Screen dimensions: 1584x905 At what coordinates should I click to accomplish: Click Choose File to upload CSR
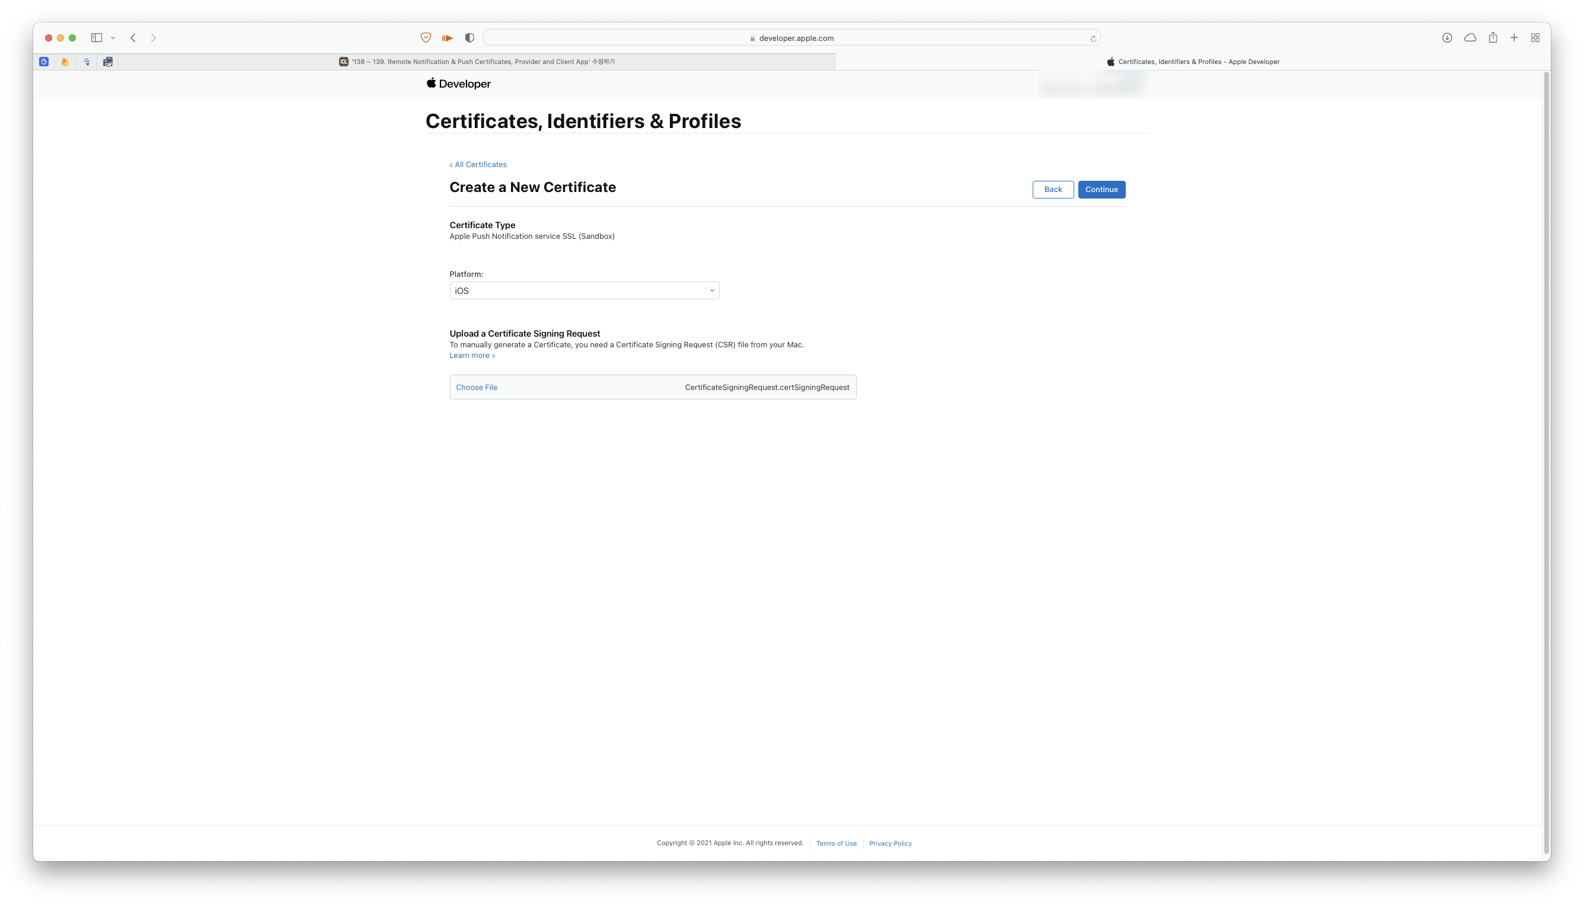point(476,387)
